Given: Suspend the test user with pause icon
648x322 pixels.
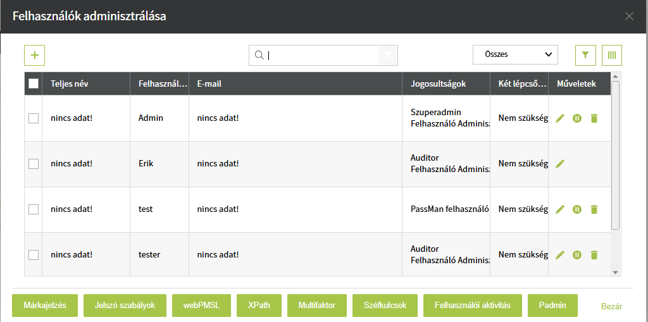Looking at the screenshot, I should tap(576, 209).
